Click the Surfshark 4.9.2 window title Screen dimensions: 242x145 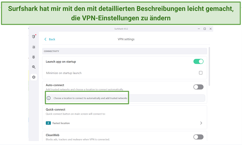121,29
